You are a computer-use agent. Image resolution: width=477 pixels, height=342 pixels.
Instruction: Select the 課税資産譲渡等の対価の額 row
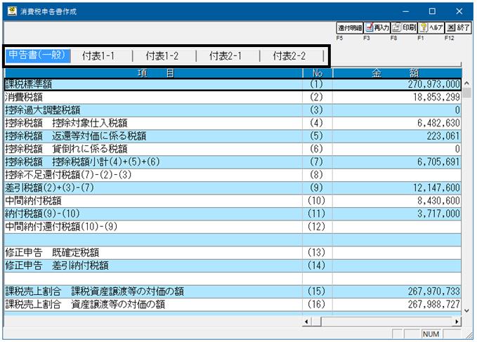coord(233,291)
